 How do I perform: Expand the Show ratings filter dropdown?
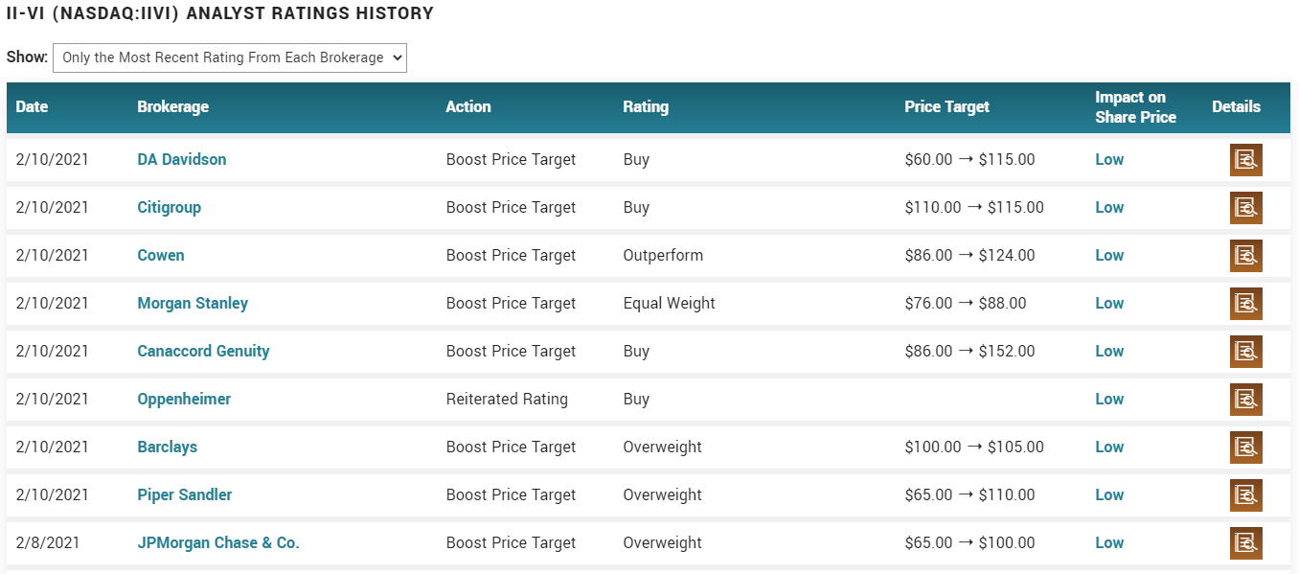point(230,57)
